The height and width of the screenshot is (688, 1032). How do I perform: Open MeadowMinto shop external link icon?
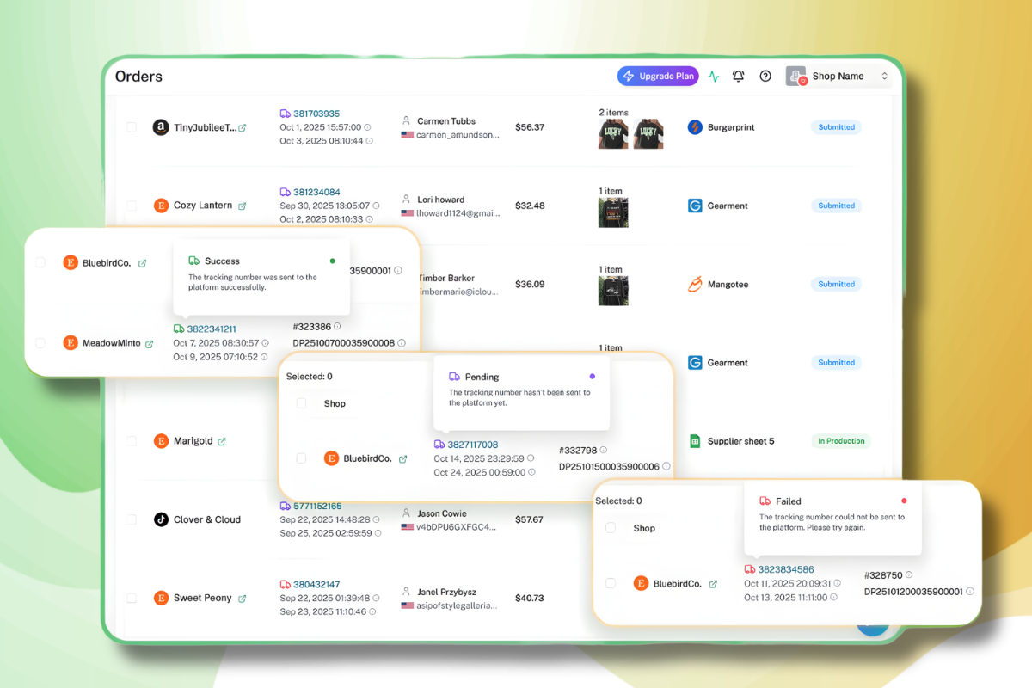149,343
